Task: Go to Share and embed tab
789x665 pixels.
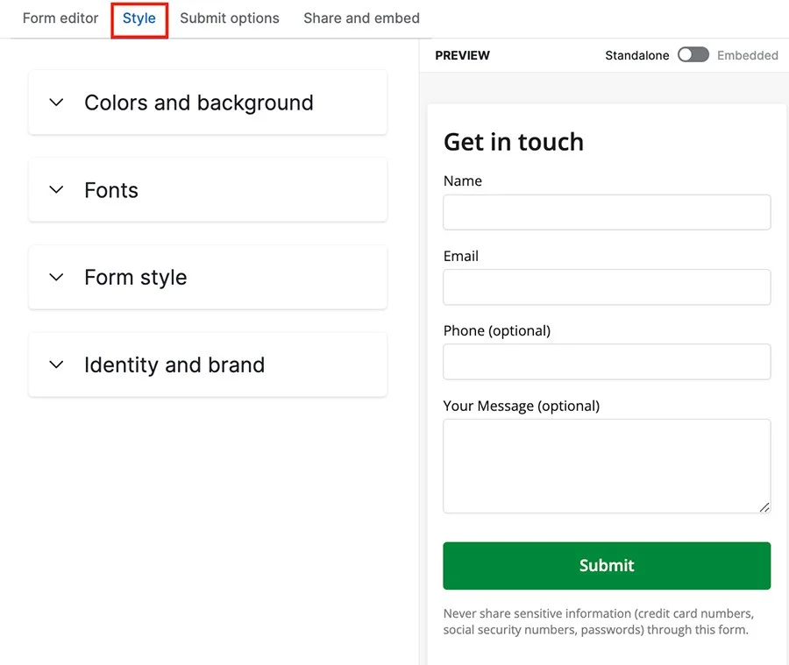Action: click(361, 18)
